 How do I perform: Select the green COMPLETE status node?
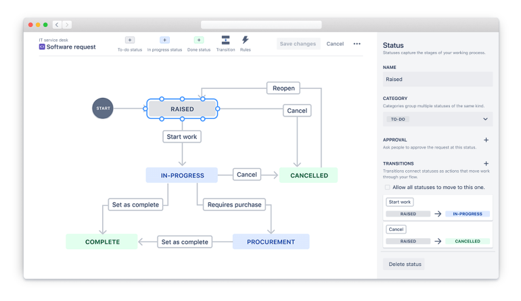tap(102, 242)
